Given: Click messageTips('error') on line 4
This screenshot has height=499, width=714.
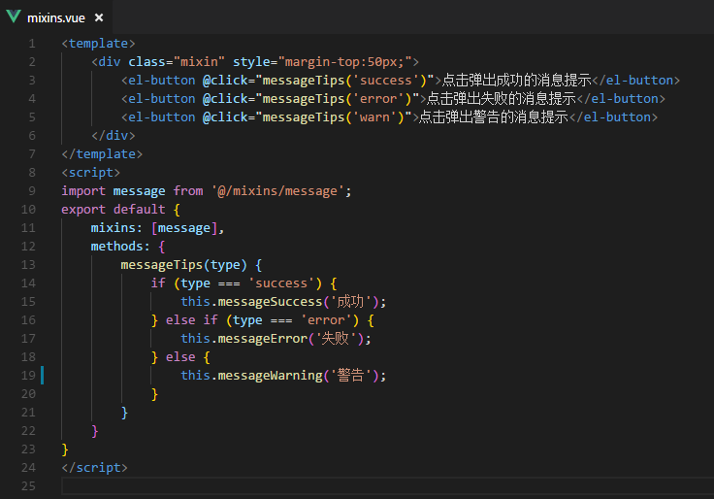Looking at the screenshot, I should (338, 99).
